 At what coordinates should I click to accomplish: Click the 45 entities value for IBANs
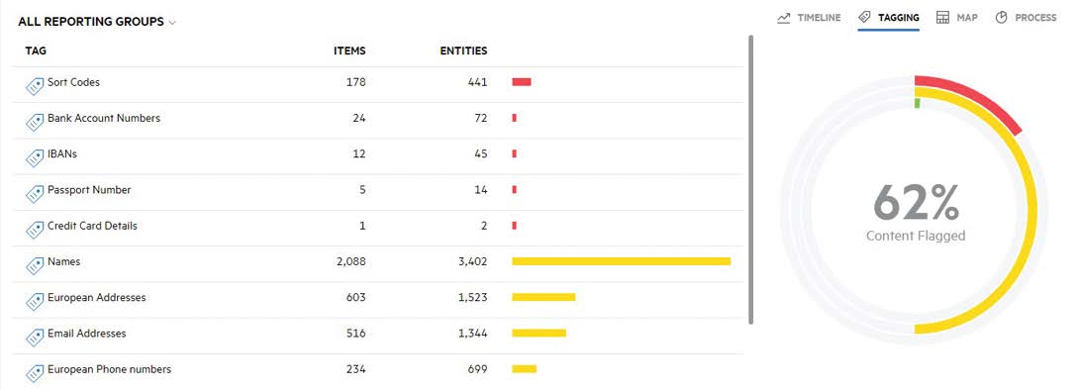click(x=481, y=153)
